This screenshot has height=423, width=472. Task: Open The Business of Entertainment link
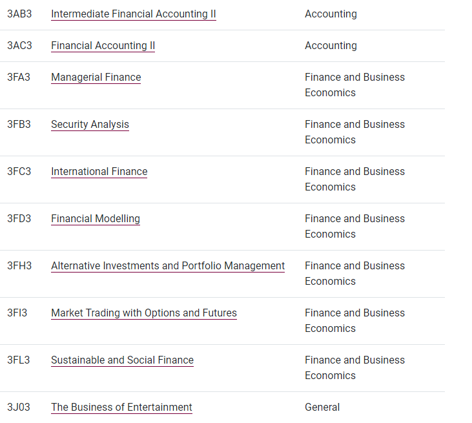(x=121, y=407)
